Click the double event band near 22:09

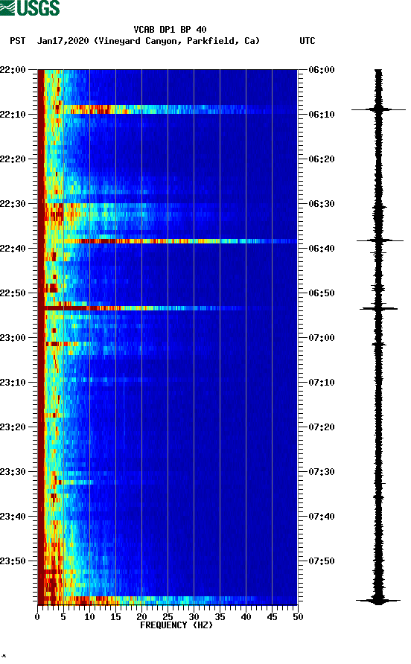tap(168, 109)
